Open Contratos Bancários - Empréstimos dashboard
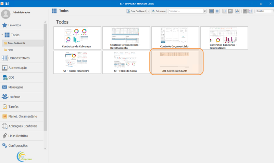The width and height of the screenshot is (274, 163). 224,38
